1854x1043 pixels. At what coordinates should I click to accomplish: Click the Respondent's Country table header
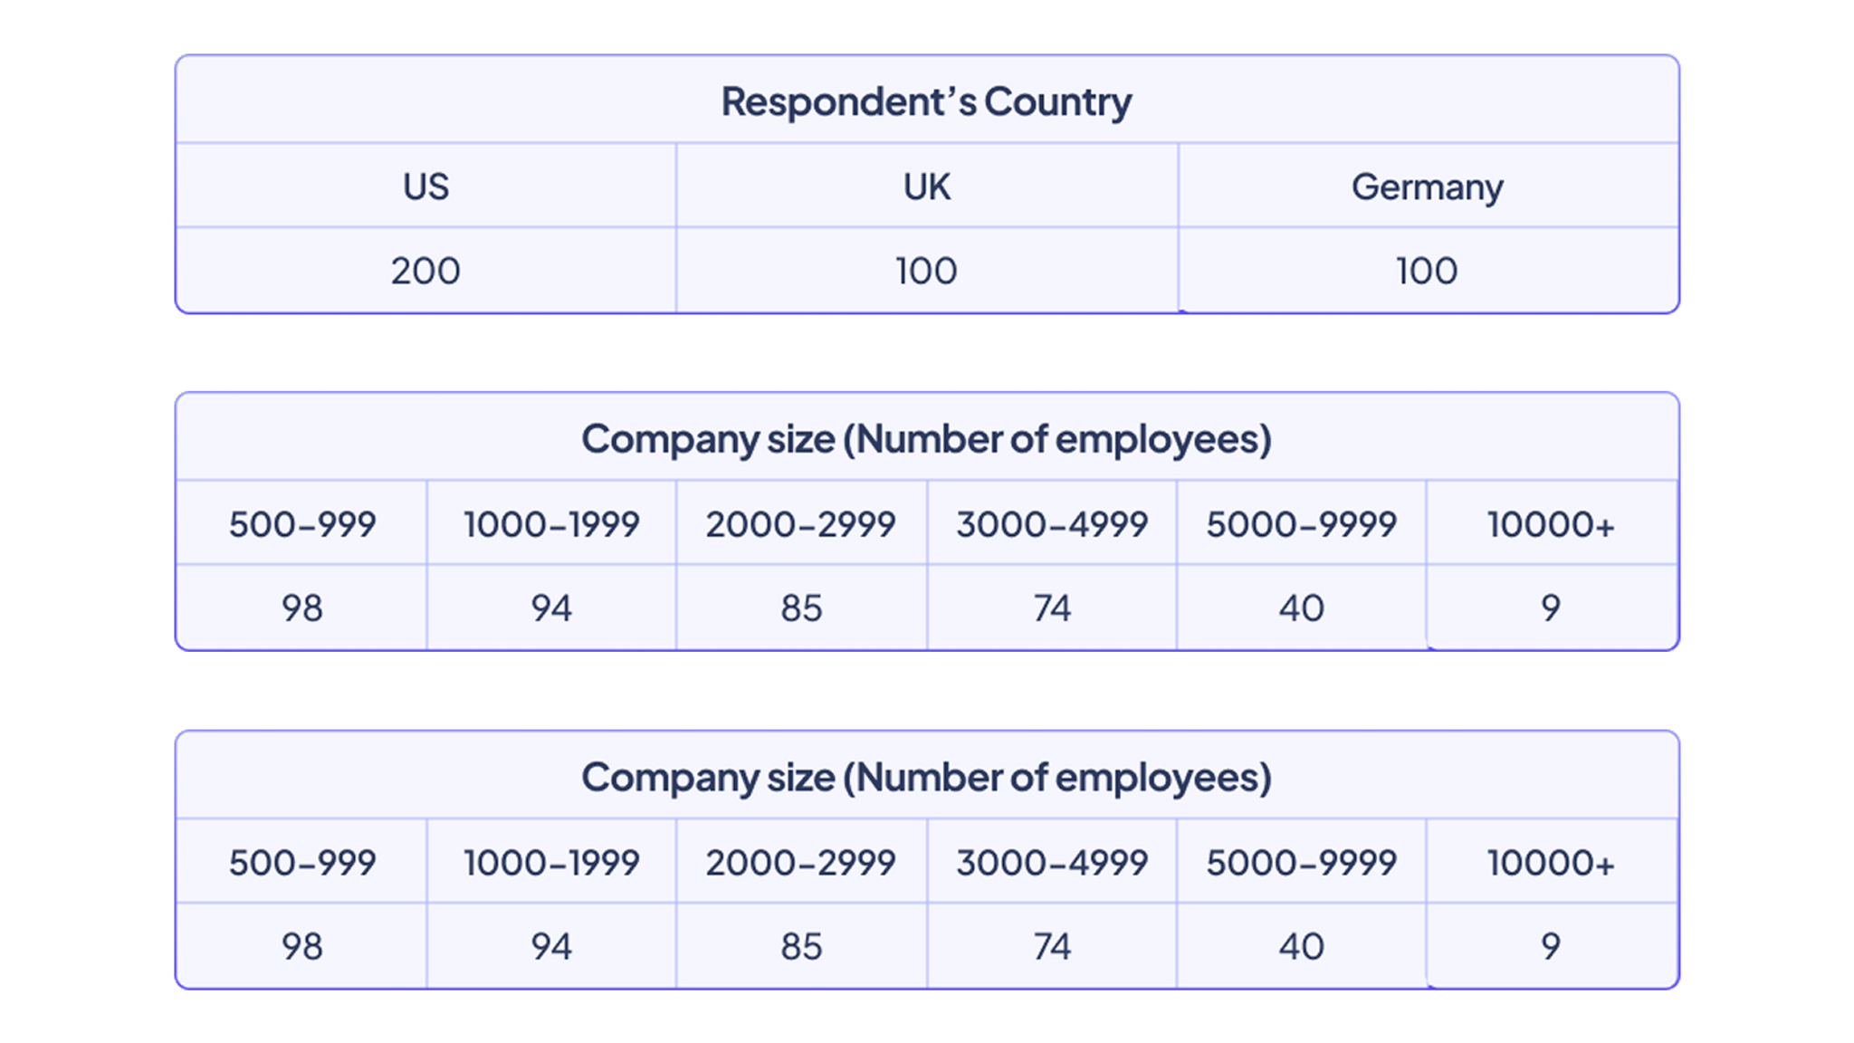[926, 101]
